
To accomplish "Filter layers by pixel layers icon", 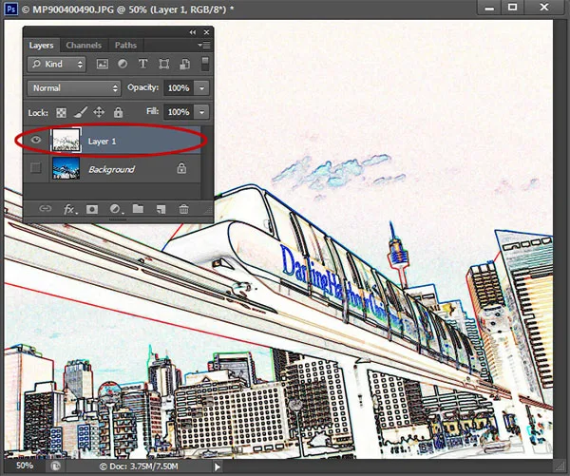I will [x=103, y=65].
